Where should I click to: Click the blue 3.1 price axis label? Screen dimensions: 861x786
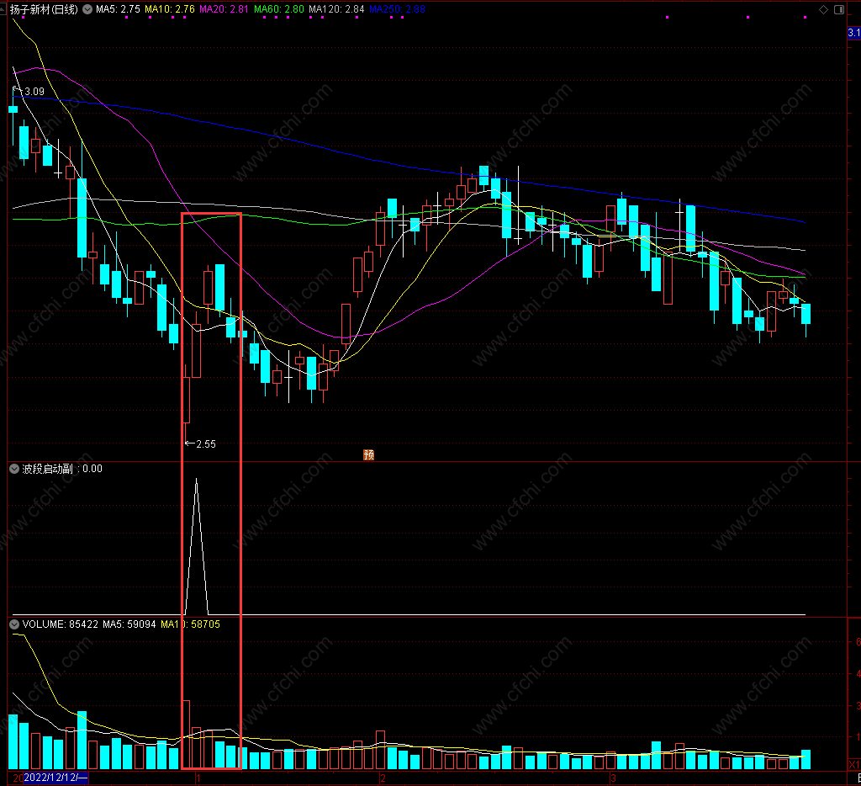pyautogui.click(x=854, y=33)
